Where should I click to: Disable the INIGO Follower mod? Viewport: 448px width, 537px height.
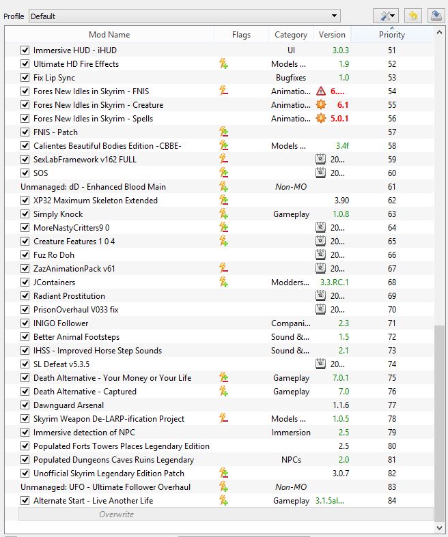pos(25,323)
